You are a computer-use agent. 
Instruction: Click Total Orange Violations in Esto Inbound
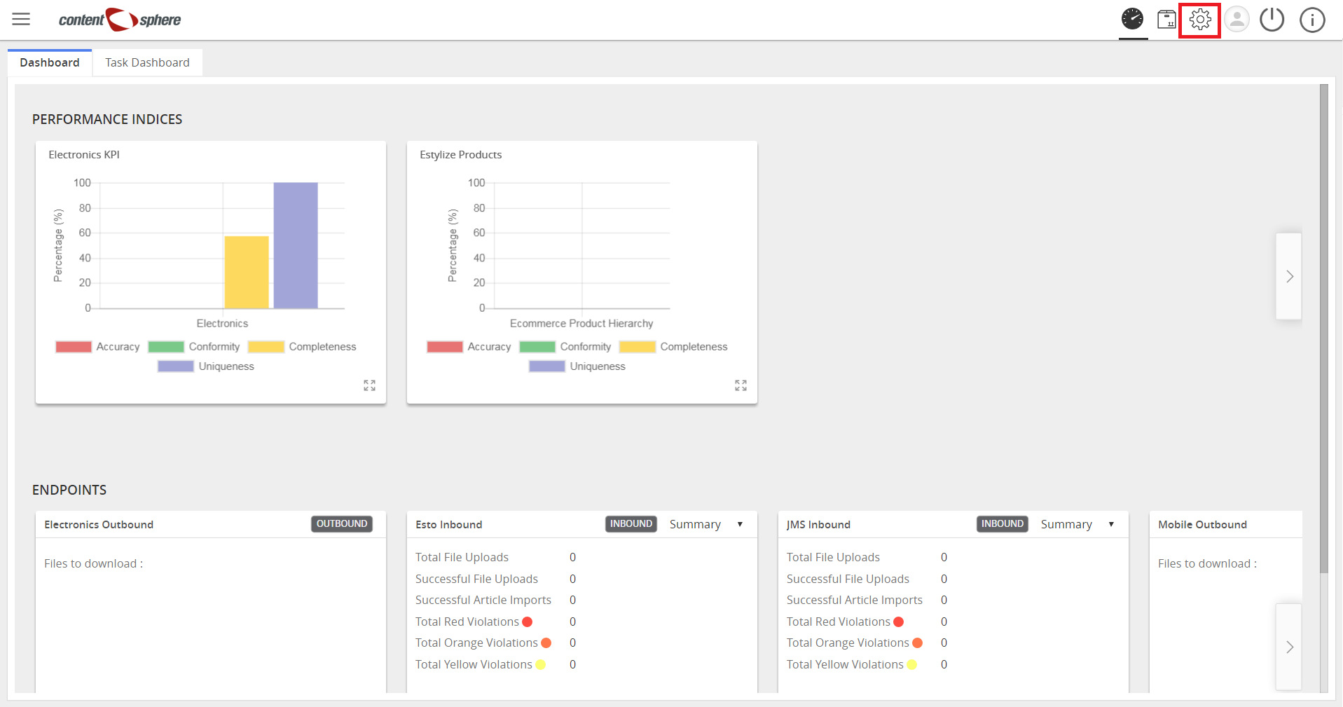476,643
